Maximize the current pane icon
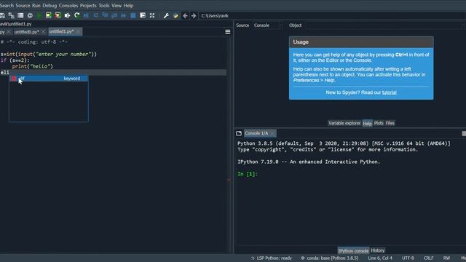 pos(143,15)
